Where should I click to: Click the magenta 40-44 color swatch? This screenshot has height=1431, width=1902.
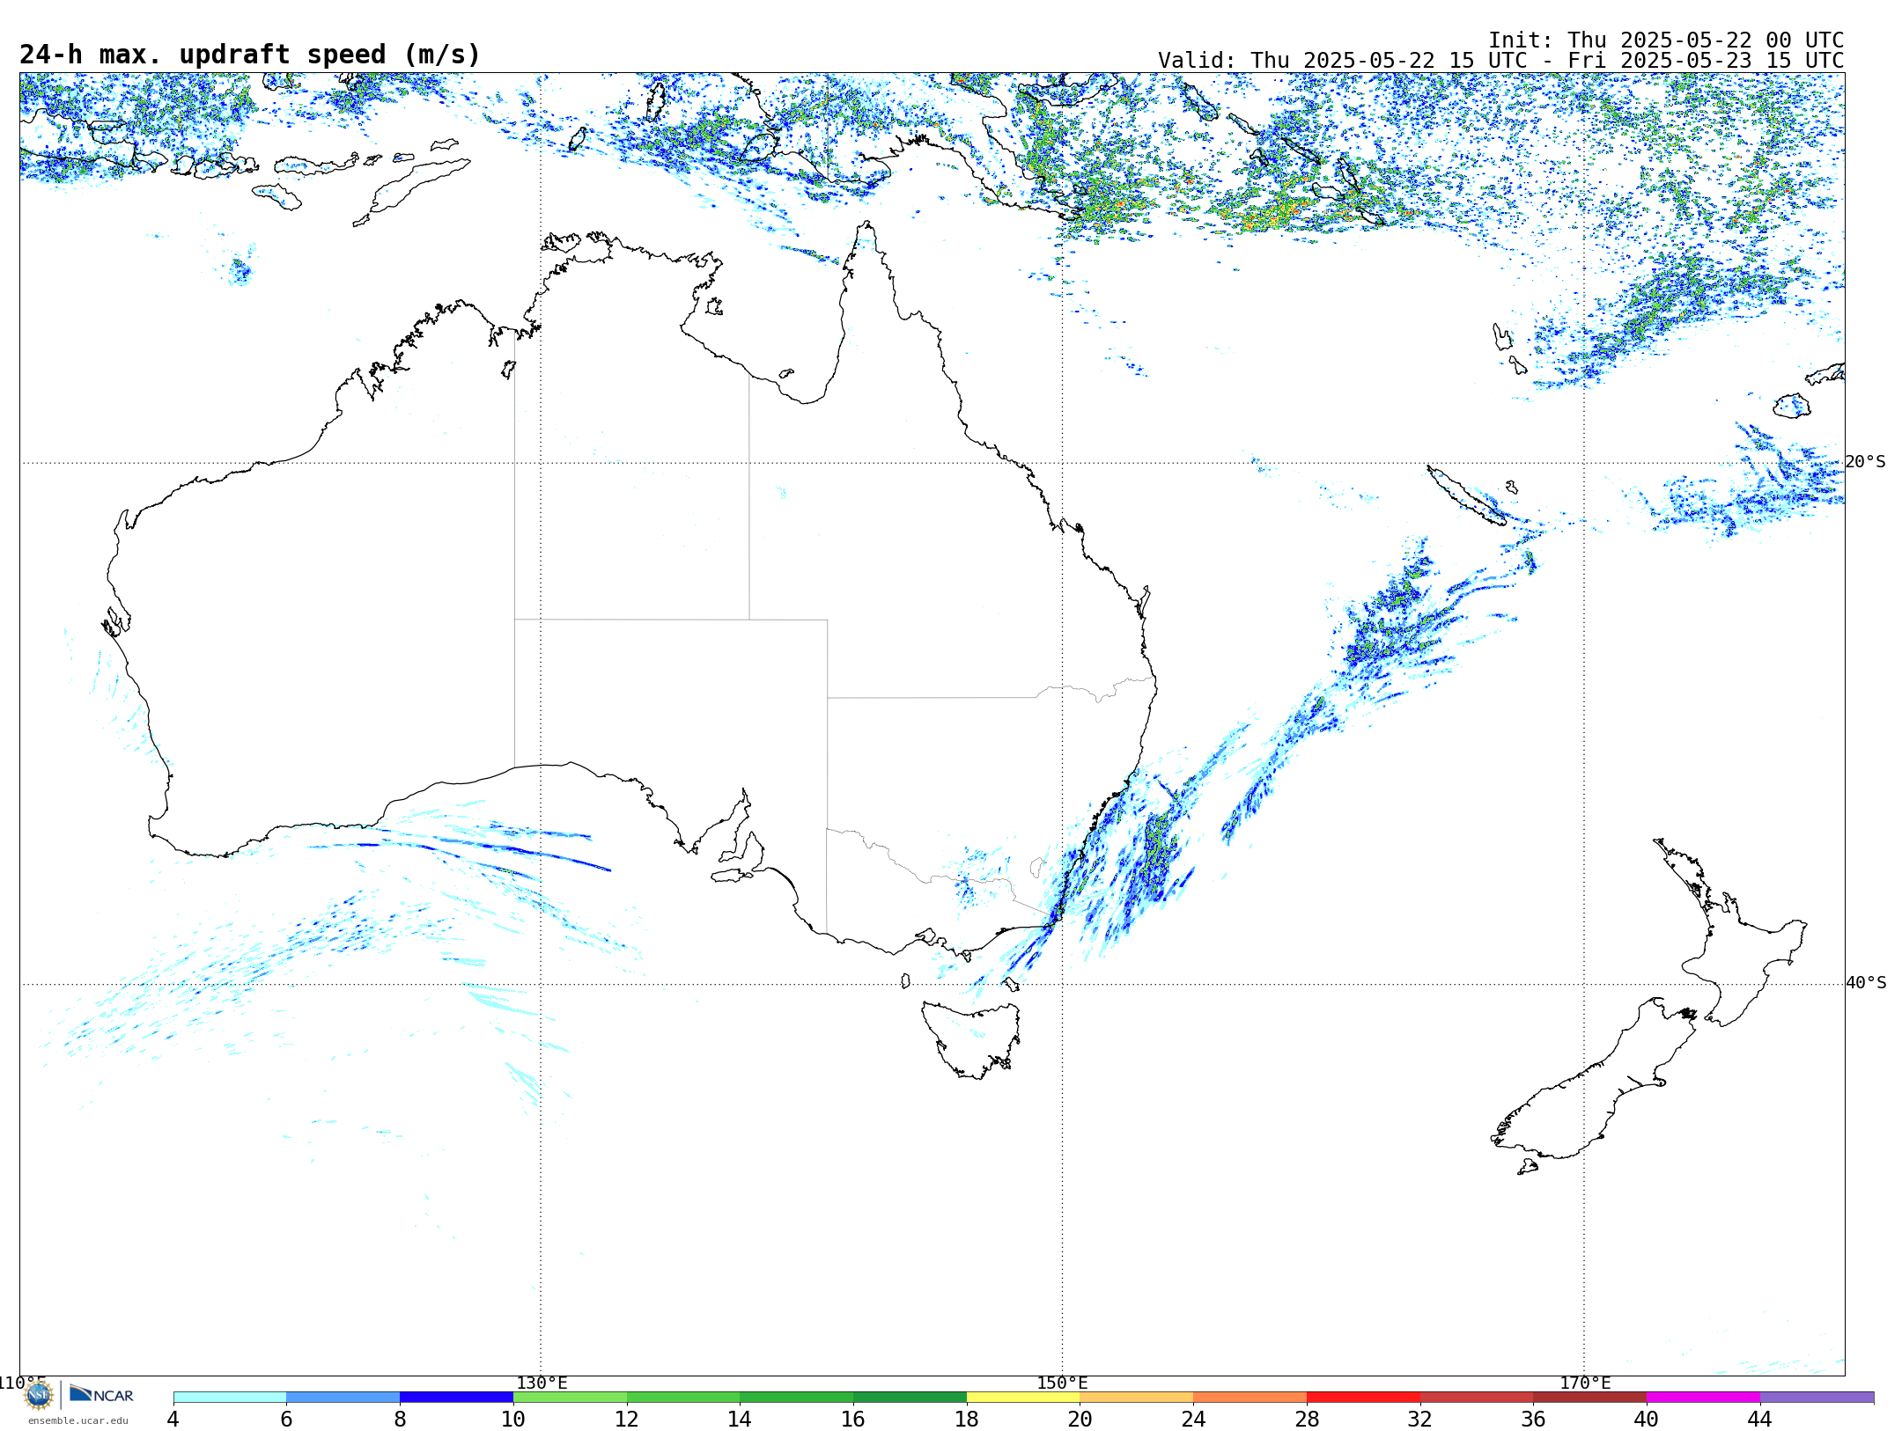click(1703, 1398)
